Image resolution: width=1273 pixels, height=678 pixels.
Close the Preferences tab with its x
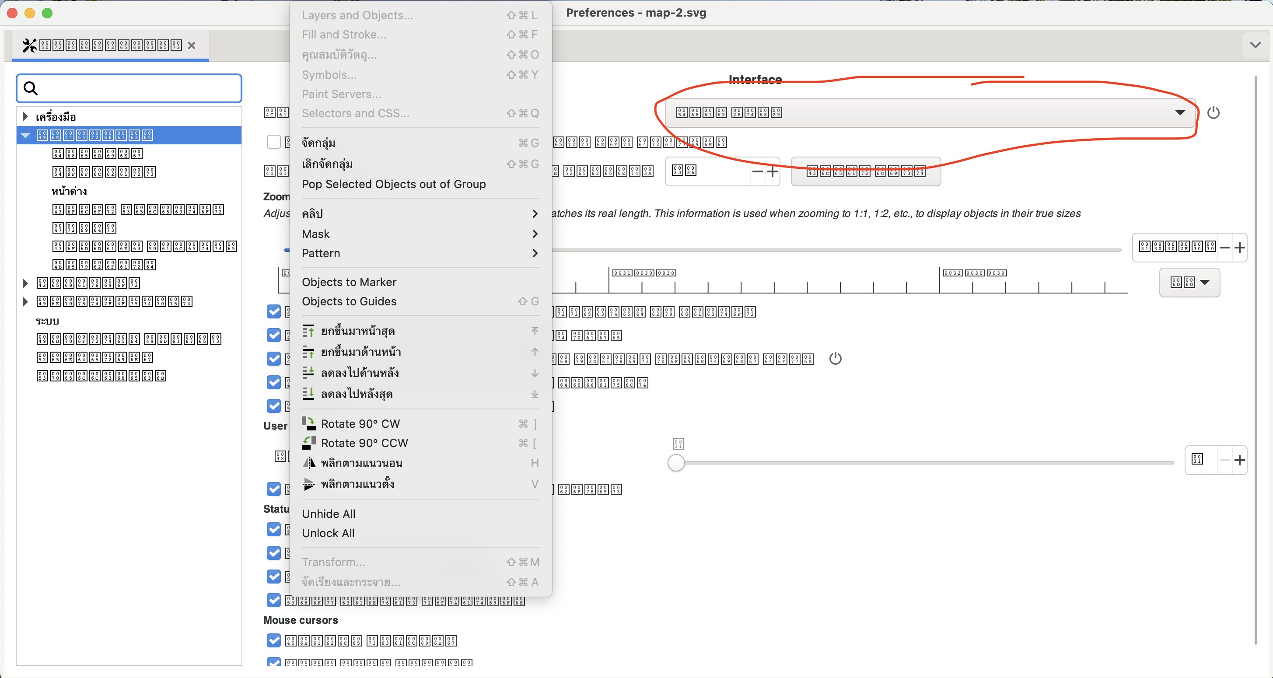click(x=192, y=45)
